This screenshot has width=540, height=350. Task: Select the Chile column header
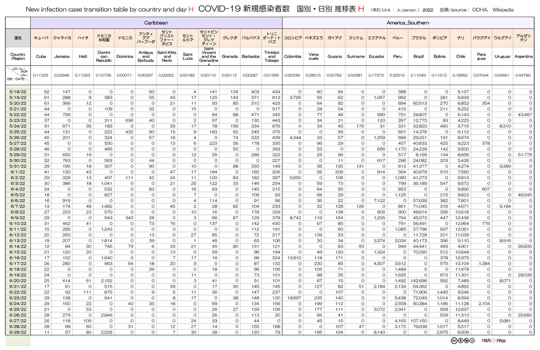tap(460, 56)
